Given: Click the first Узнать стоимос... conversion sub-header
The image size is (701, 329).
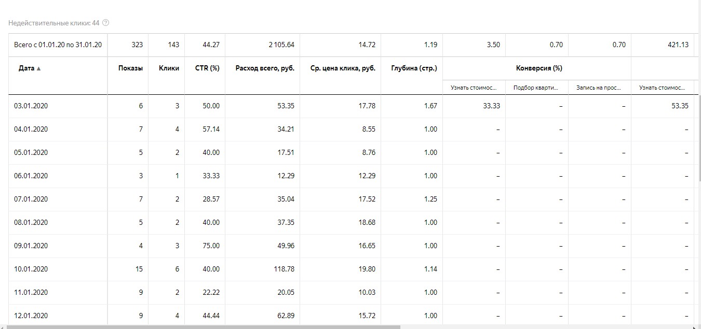Looking at the screenshot, I should click(x=473, y=88).
